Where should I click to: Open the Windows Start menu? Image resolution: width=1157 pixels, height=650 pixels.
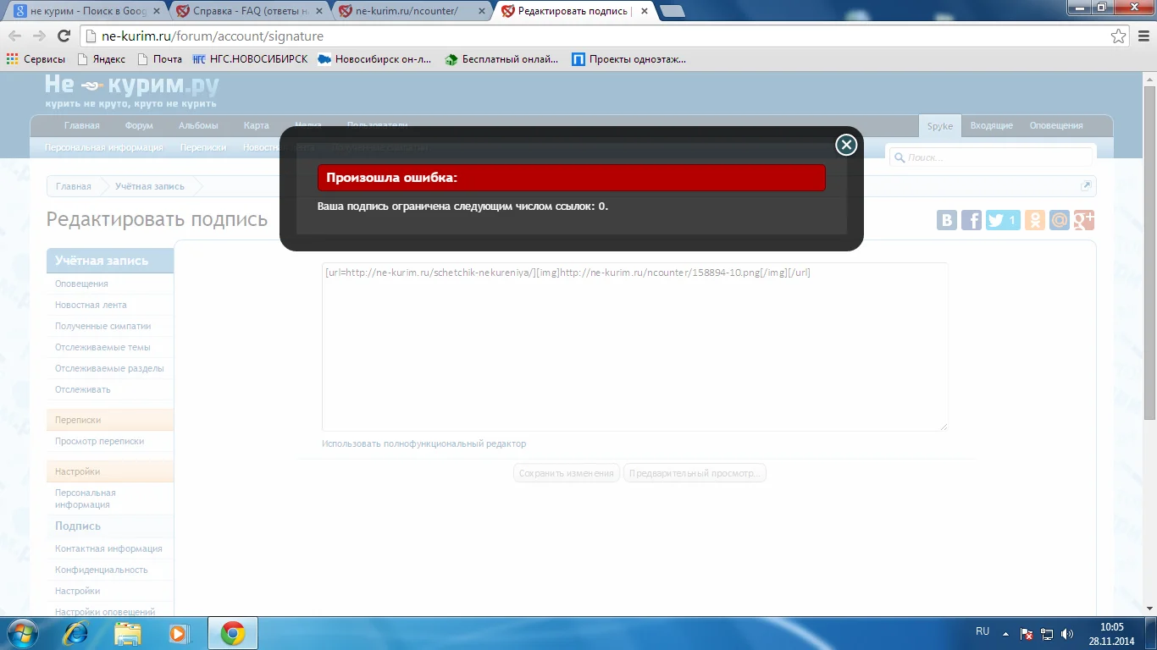click(21, 633)
